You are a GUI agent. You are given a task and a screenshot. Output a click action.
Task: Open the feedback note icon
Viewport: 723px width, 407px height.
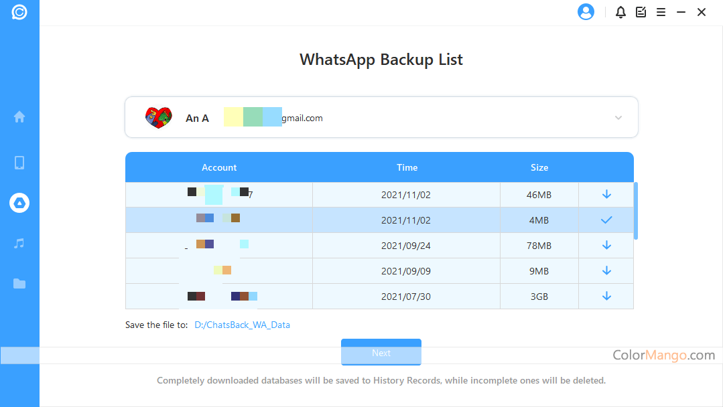coord(641,12)
